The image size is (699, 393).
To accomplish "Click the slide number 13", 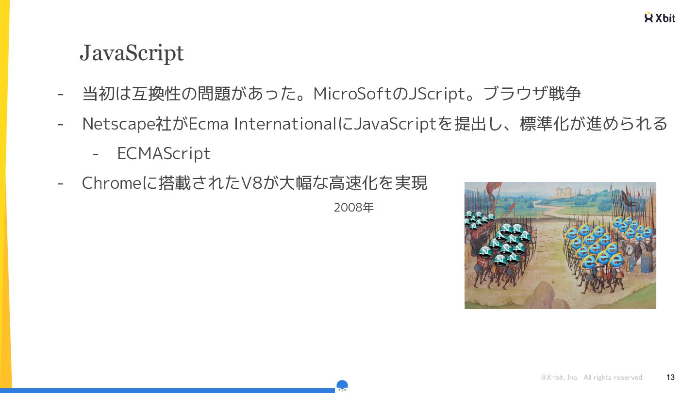I will pyautogui.click(x=671, y=377).
